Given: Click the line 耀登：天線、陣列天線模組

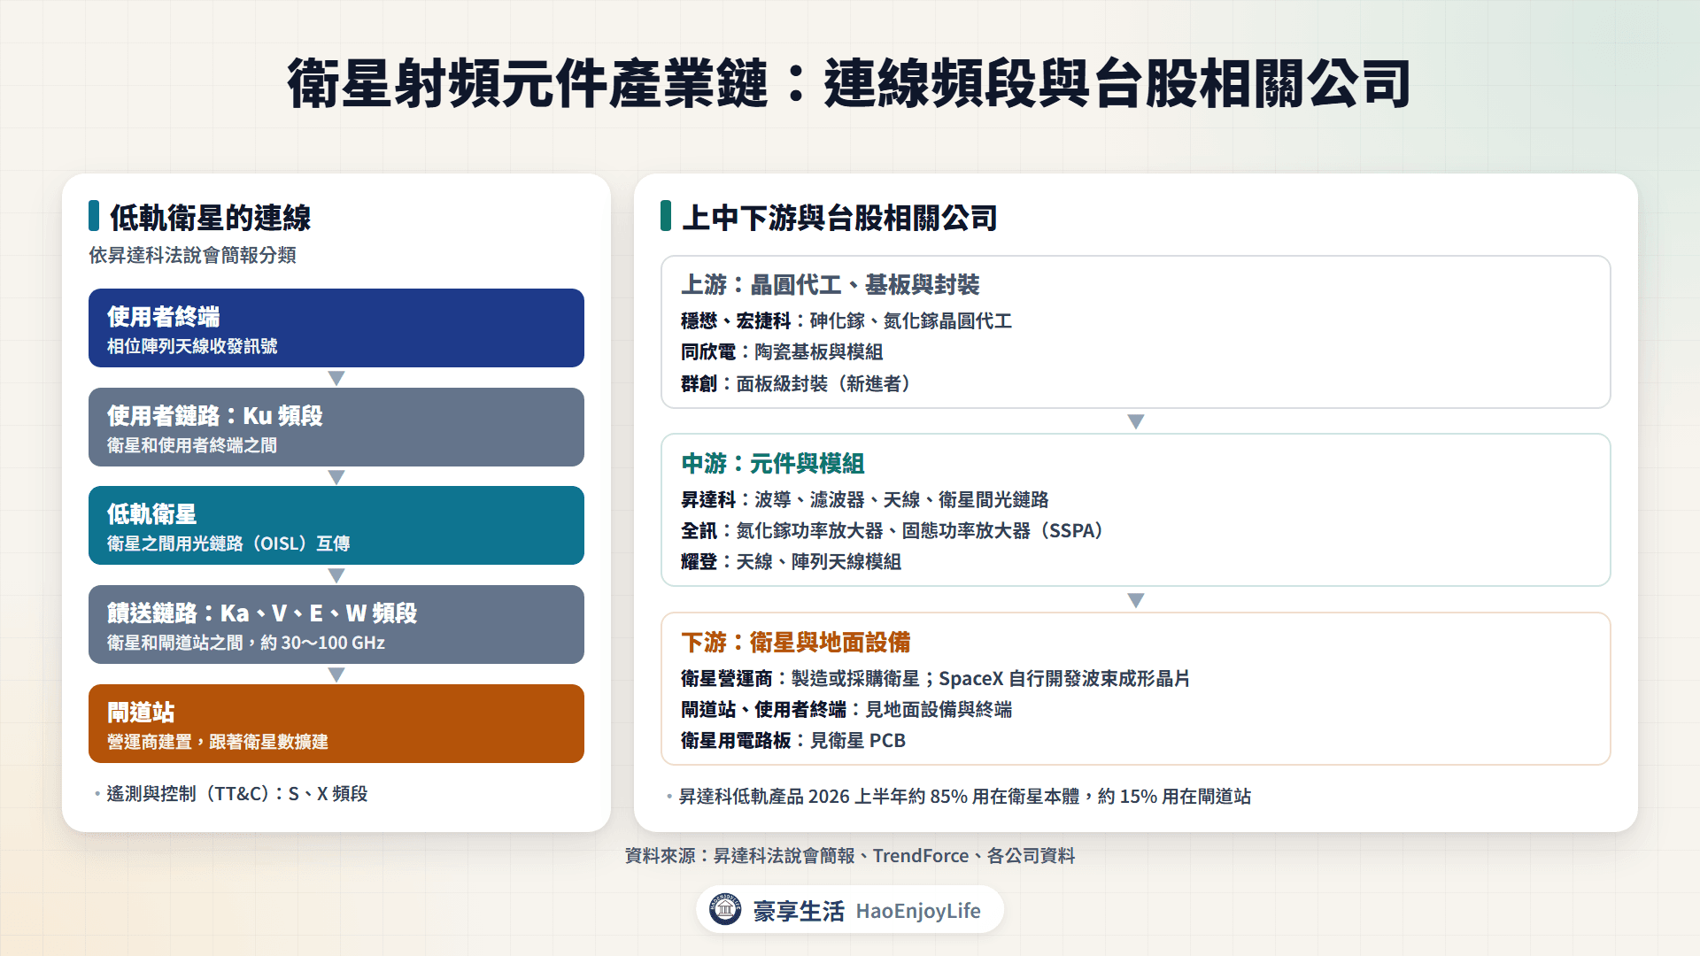Looking at the screenshot, I should pyautogui.click(x=791, y=561).
